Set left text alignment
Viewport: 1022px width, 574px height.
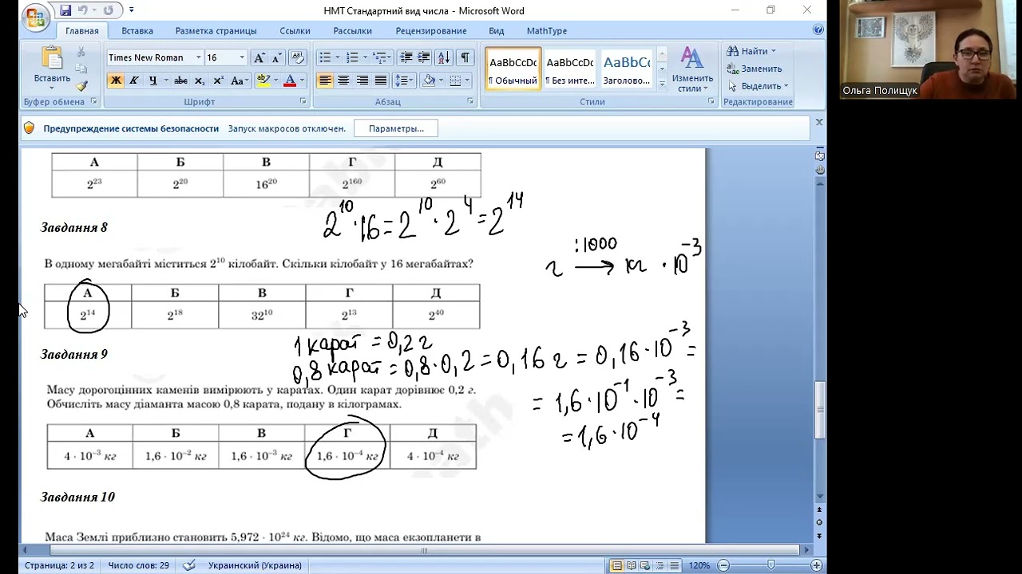(324, 81)
